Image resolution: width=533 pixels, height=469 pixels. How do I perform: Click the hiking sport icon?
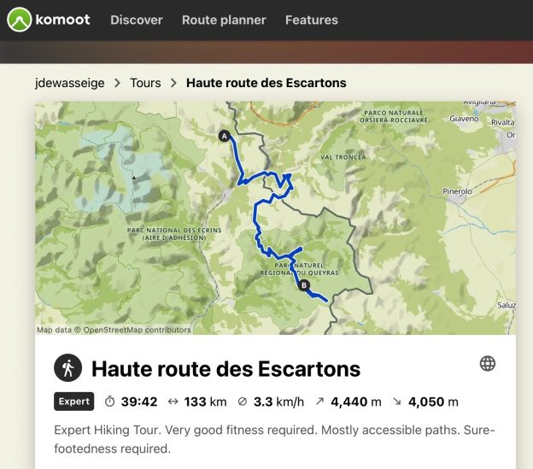pyautogui.click(x=68, y=367)
